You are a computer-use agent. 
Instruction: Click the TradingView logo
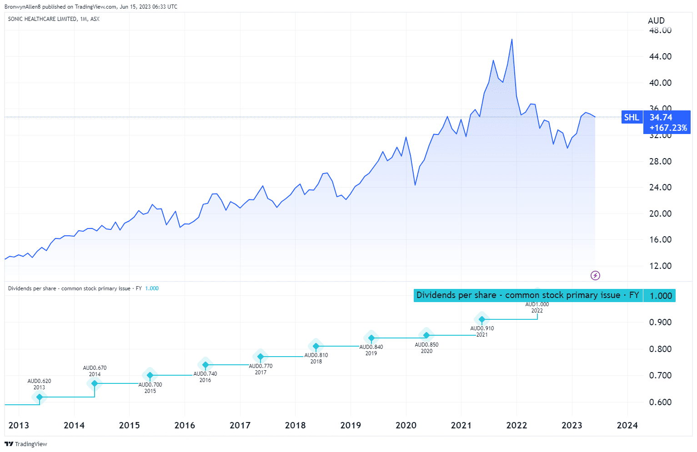click(25, 444)
